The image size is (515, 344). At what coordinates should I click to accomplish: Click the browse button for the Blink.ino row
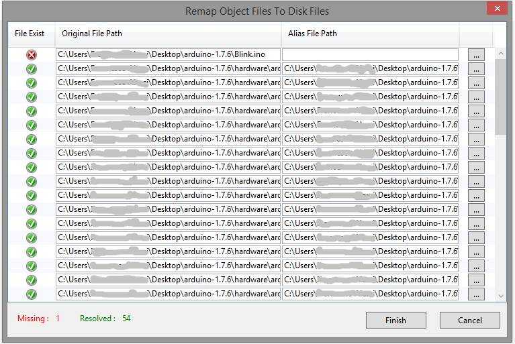coord(475,55)
